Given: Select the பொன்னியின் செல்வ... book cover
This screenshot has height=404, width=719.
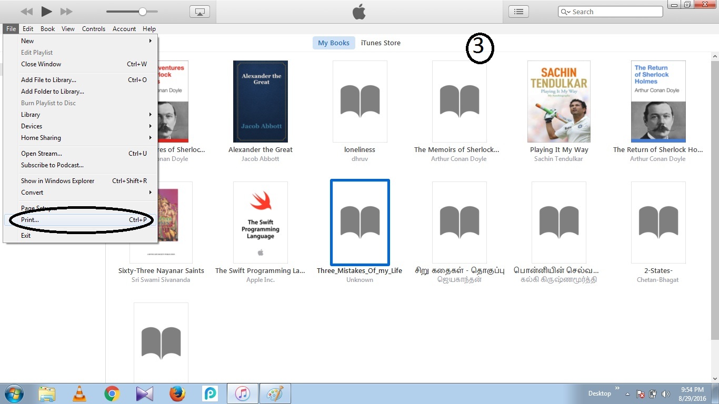Looking at the screenshot, I should point(559,223).
